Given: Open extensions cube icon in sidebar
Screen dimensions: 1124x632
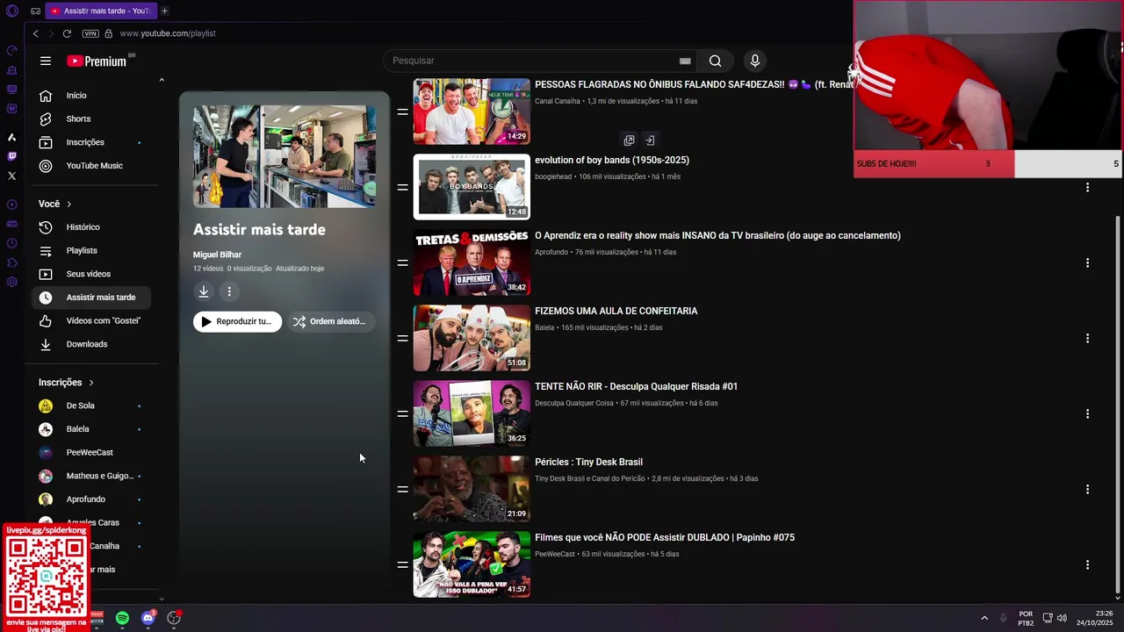Looking at the screenshot, I should pos(11,262).
